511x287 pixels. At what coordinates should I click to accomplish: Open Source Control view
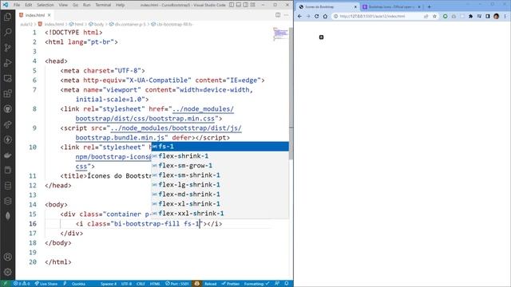tap(7, 48)
